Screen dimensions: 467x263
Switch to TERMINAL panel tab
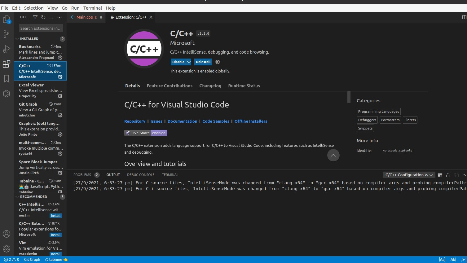click(x=170, y=175)
